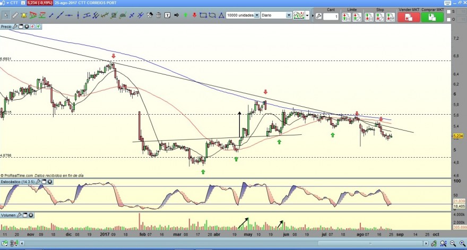Image resolution: width=467 pixels, height=250 pixels.
Task: Click the Estocástico (14 3 5) label
Action: [x=18, y=182]
